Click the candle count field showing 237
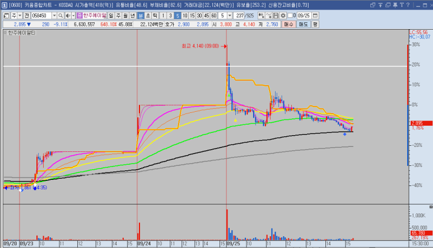The height and width of the screenshot is (248, 433). pyautogui.click(x=239, y=16)
